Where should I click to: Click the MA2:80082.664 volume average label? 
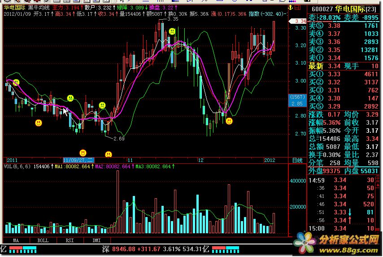113,166
